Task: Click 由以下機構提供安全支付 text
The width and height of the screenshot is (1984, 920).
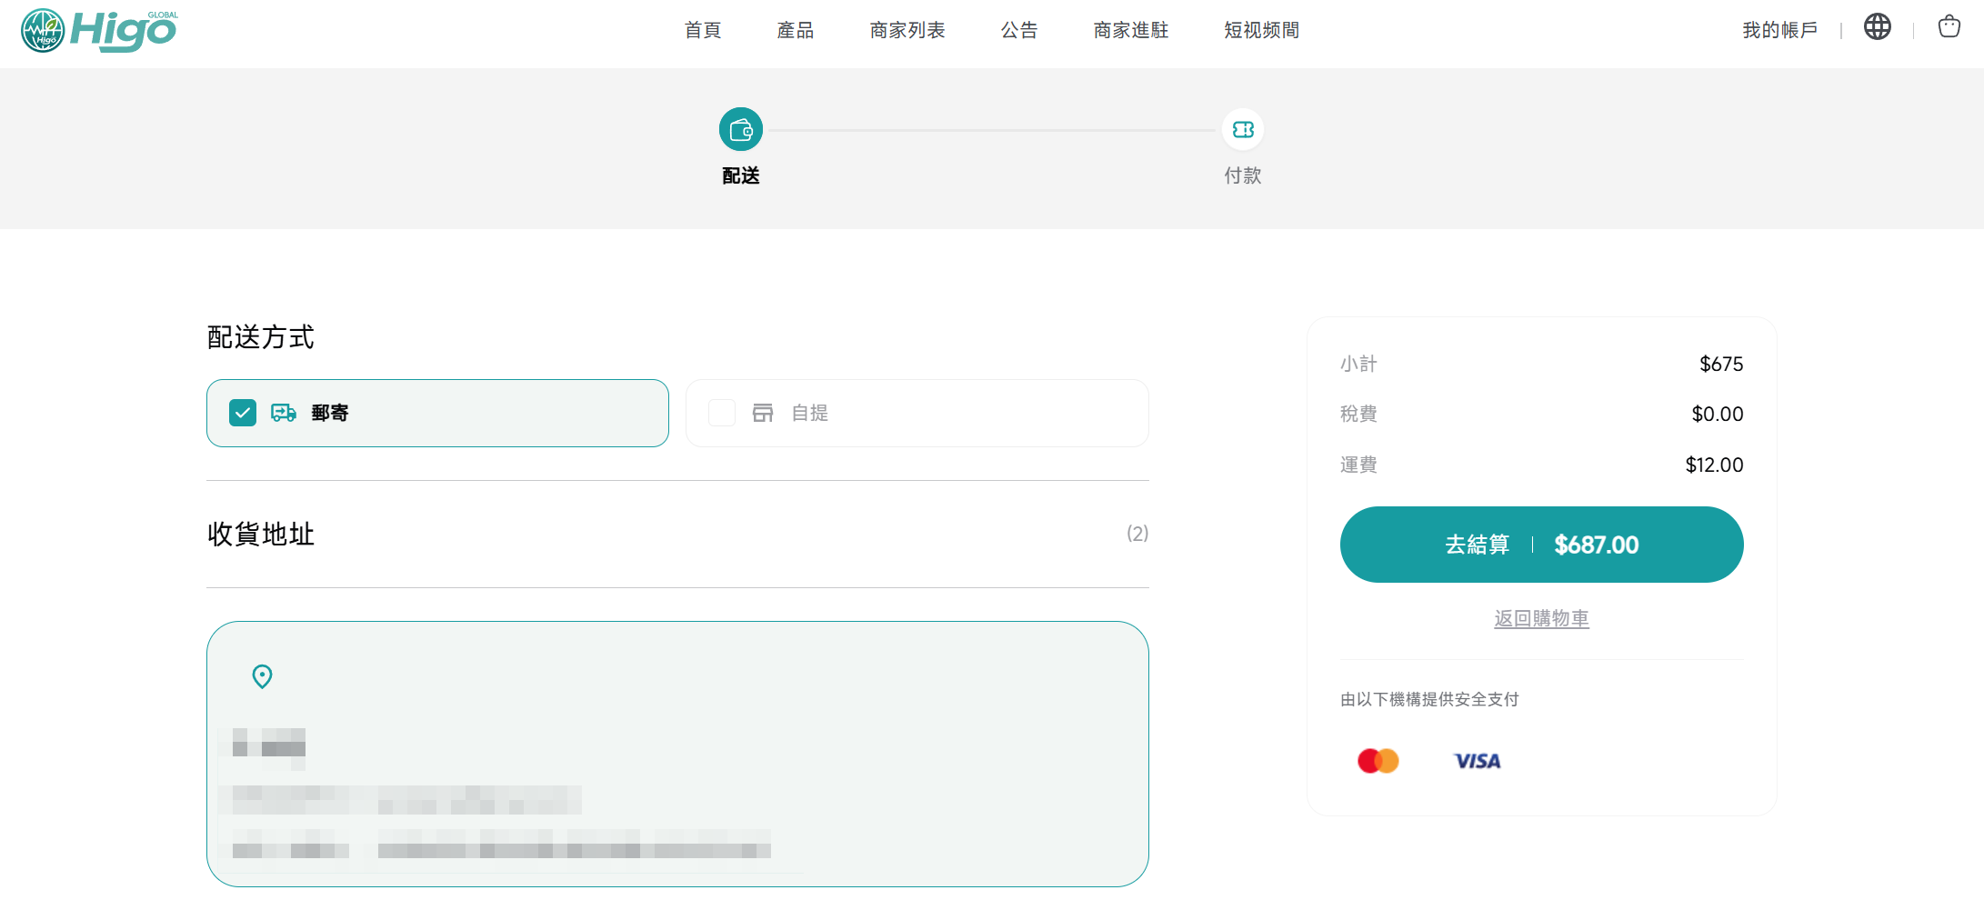Action: 1429,699
